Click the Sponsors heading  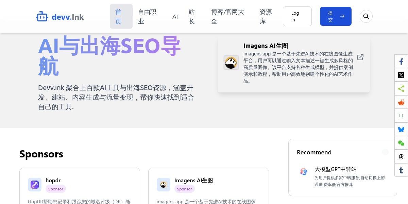(x=41, y=154)
